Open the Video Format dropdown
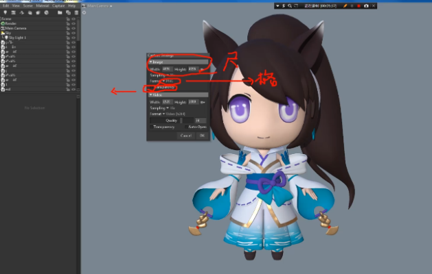Screen dimensions: 432x274 (x=174, y=114)
